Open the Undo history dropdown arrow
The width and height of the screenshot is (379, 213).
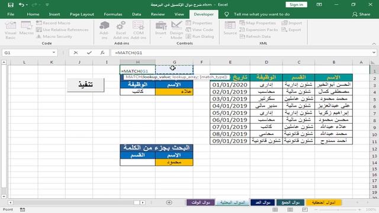tap(27, 5)
